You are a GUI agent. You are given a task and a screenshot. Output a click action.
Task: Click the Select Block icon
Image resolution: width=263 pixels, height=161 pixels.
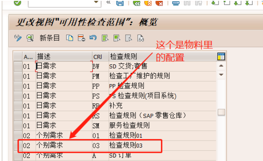(x=117, y=38)
